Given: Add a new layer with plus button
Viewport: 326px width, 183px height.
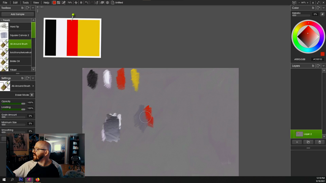Looking at the screenshot, I should (x=297, y=142).
